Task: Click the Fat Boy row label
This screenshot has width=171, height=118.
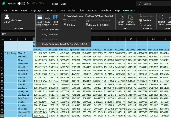Action: coord(25,116)
